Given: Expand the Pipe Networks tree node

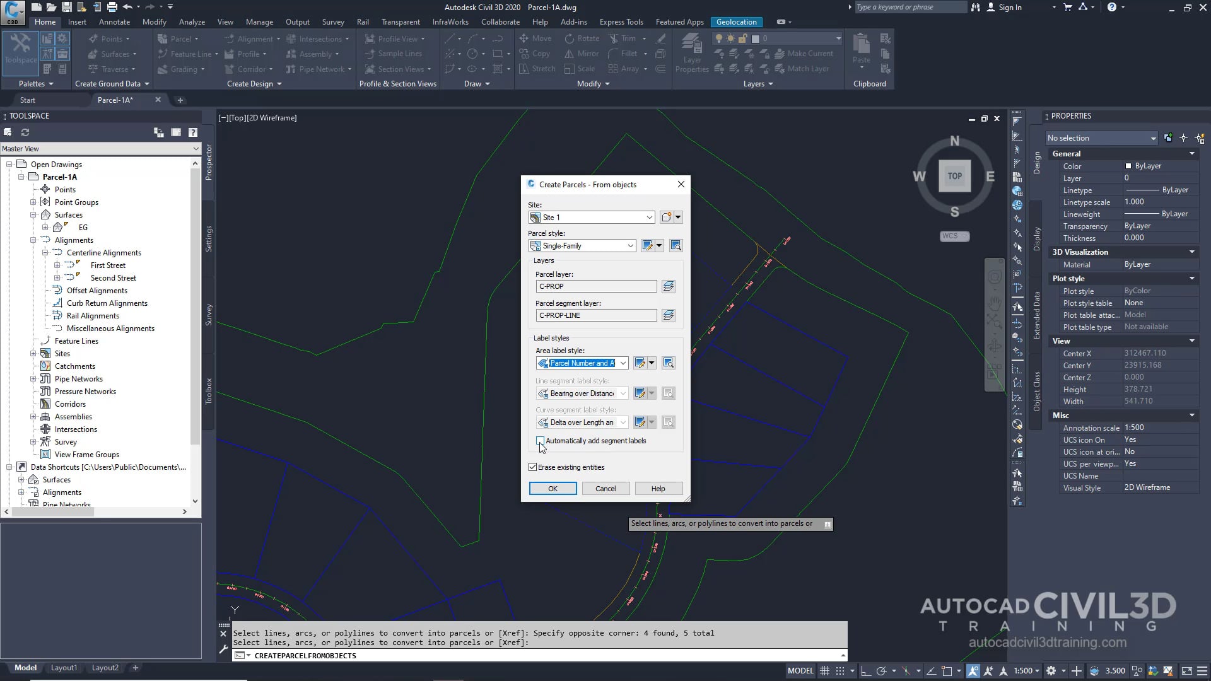Looking at the screenshot, I should (x=35, y=379).
